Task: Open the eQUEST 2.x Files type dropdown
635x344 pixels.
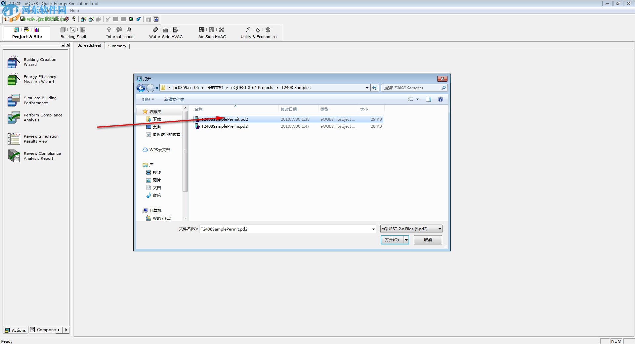Action: 411,229
